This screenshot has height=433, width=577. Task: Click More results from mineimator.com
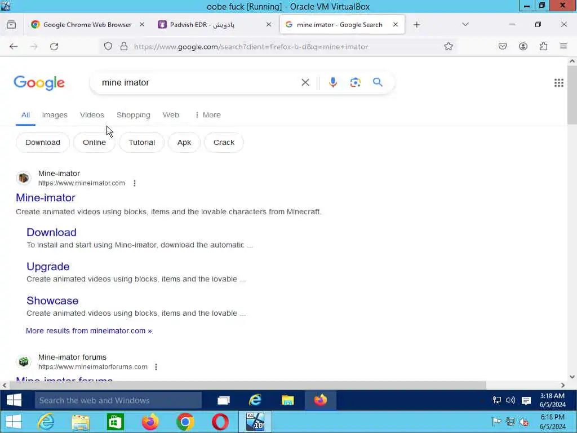[88, 330]
